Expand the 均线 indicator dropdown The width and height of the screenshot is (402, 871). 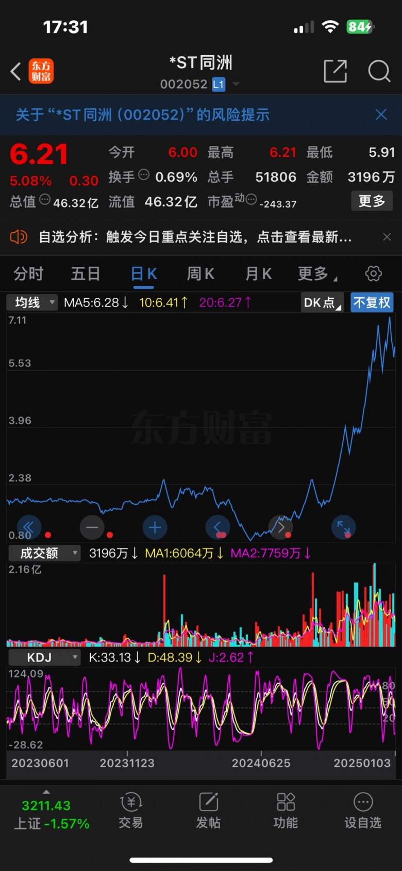pos(32,302)
